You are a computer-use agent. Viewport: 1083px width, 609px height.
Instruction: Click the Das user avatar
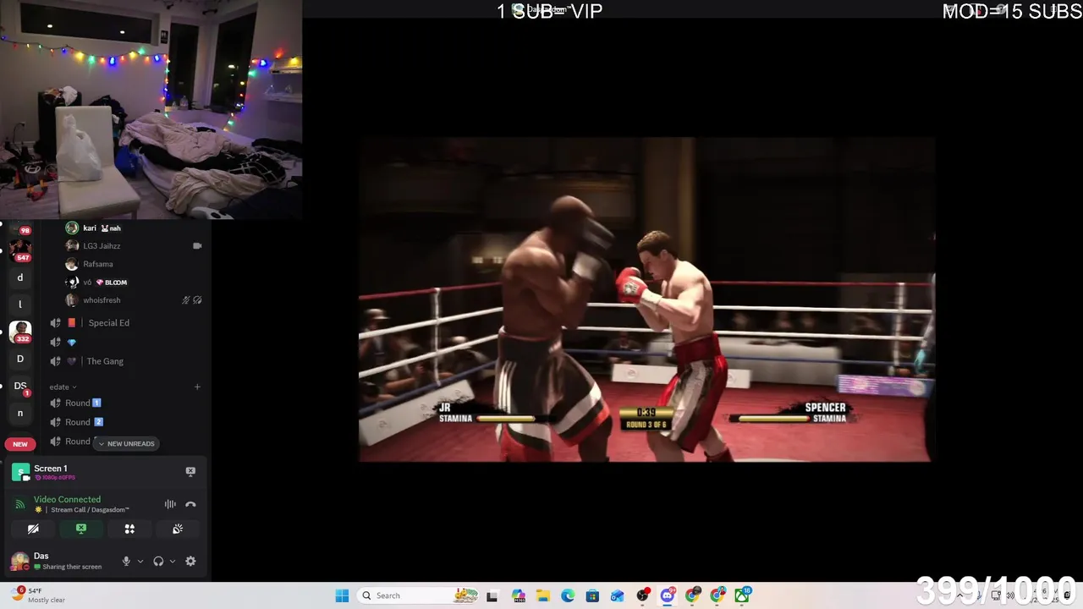19,561
